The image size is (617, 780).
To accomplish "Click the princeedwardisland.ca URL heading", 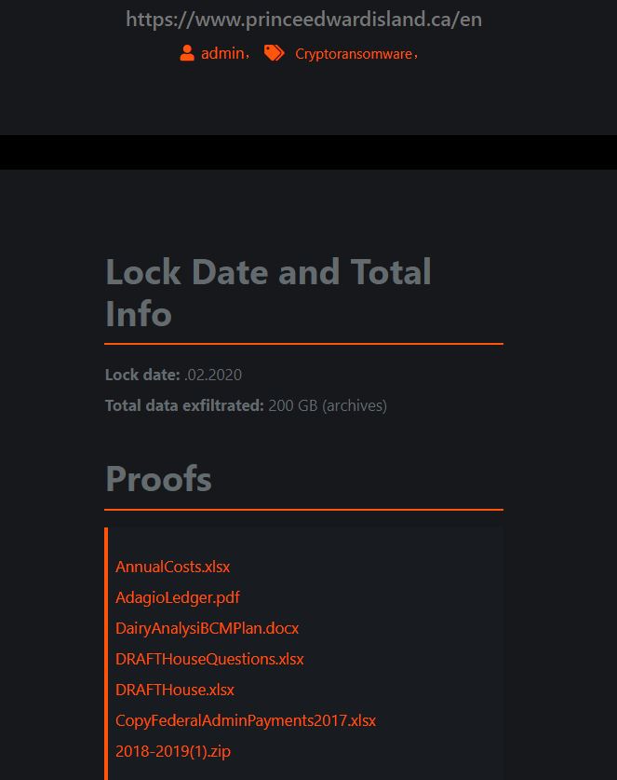I will pos(303,19).
